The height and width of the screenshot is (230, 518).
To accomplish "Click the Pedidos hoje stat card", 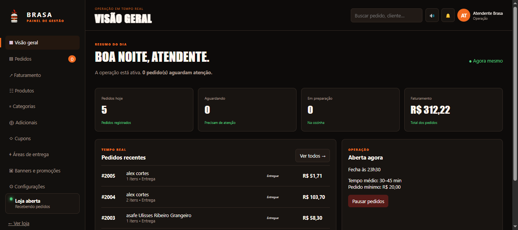I will point(144,110).
